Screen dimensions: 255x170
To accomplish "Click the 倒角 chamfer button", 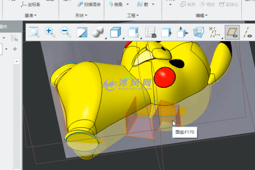I will [x=115, y=4].
